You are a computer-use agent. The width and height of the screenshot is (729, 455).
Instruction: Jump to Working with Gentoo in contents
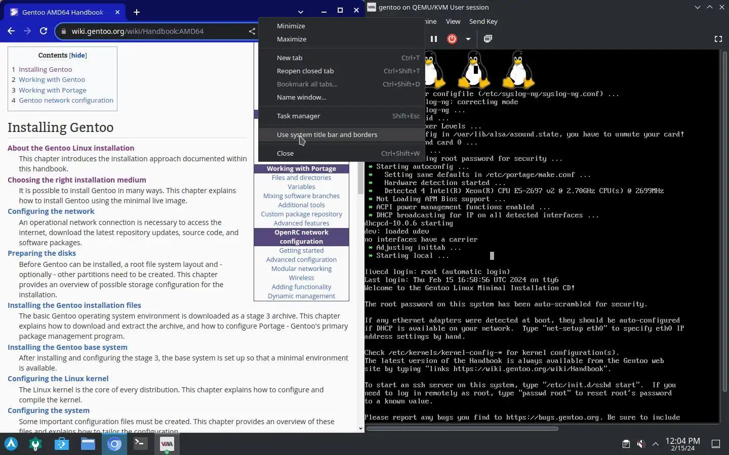(52, 79)
